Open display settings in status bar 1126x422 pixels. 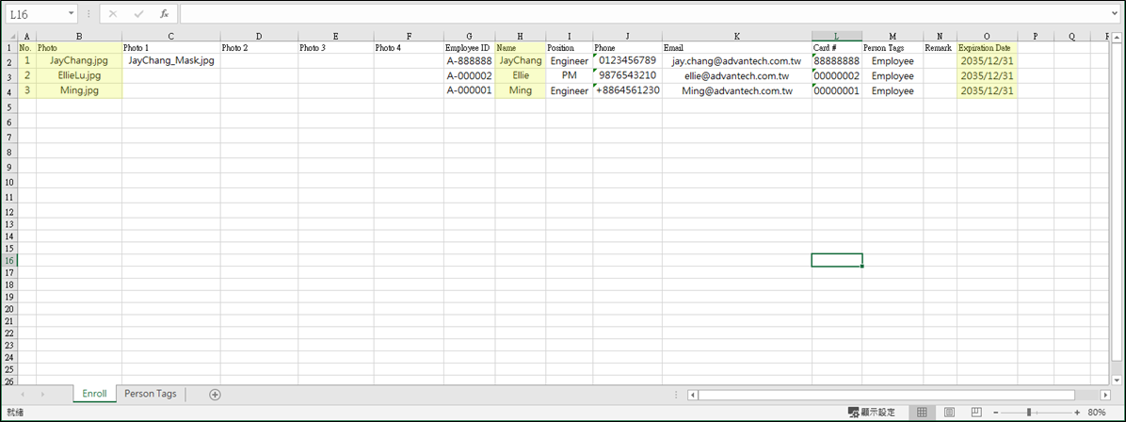[872, 412]
